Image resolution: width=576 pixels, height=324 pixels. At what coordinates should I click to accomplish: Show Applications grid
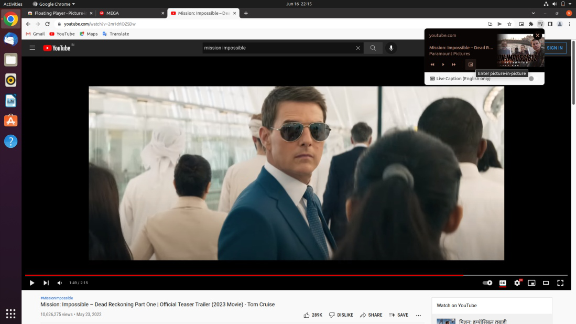tap(10, 314)
